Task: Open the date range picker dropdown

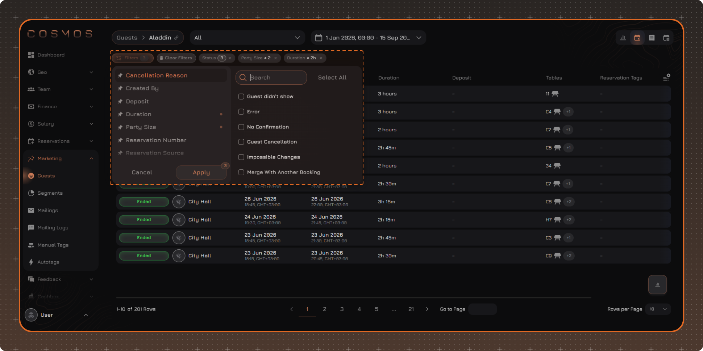Action: pos(368,38)
